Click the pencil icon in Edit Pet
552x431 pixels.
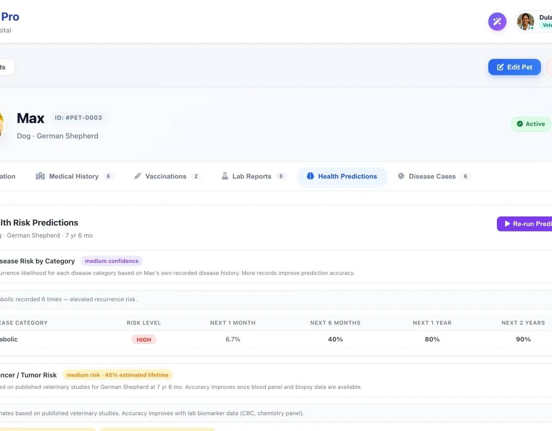[500, 67]
